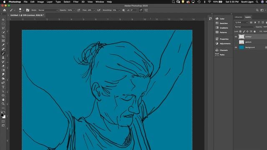This screenshot has height=150, width=267.
Task: Open the Smoothing value dropdown
Action: [119, 10]
